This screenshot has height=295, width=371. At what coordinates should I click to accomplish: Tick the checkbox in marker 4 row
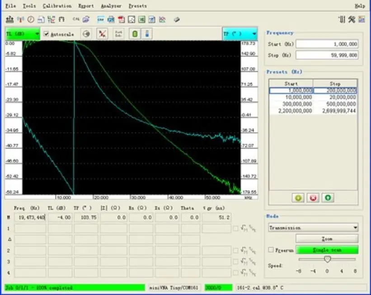[x=236, y=273]
